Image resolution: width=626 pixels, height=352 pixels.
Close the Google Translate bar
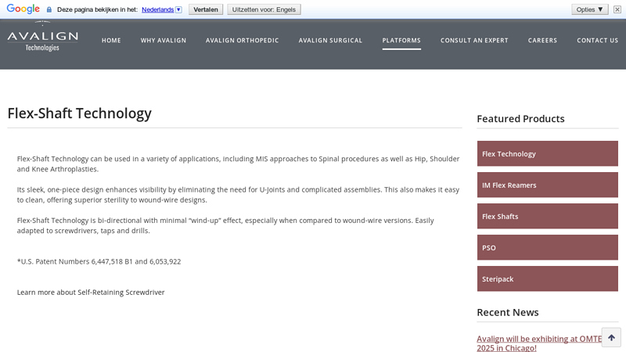tap(617, 9)
